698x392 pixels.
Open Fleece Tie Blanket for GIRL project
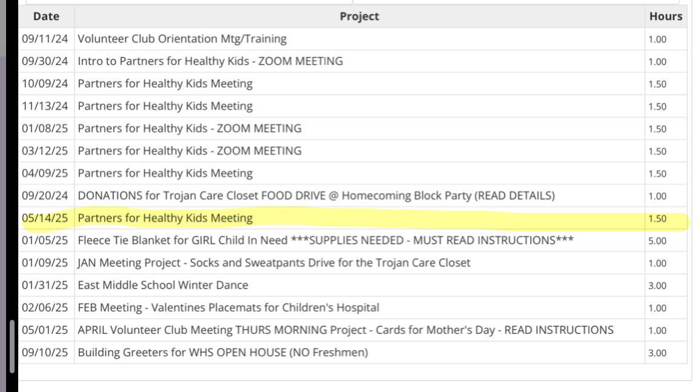tap(326, 241)
